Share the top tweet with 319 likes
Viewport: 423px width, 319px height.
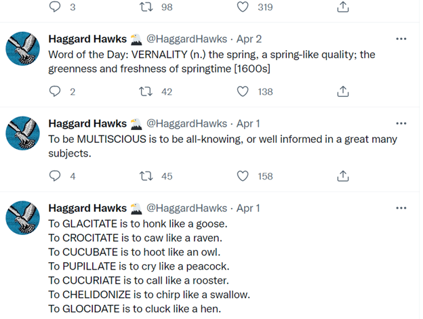343,7
